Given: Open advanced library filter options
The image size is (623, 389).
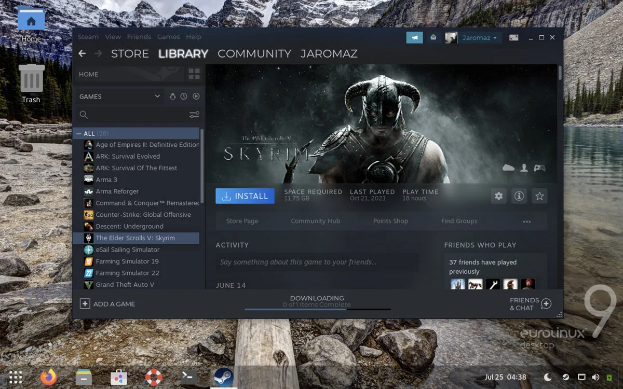Looking at the screenshot, I should coord(194,115).
